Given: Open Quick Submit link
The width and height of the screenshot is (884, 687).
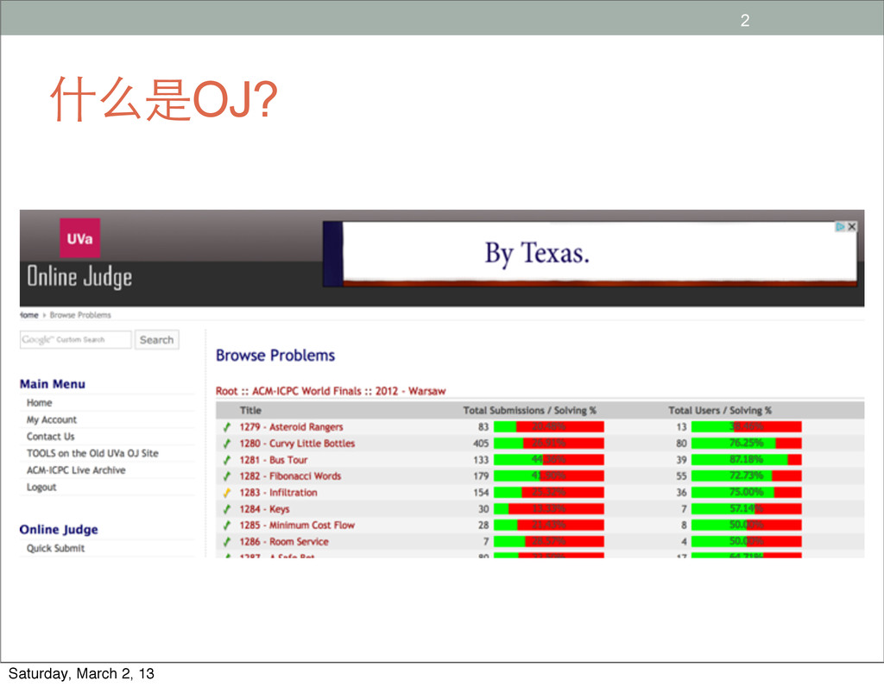Looking at the screenshot, I should (x=55, y=548).
